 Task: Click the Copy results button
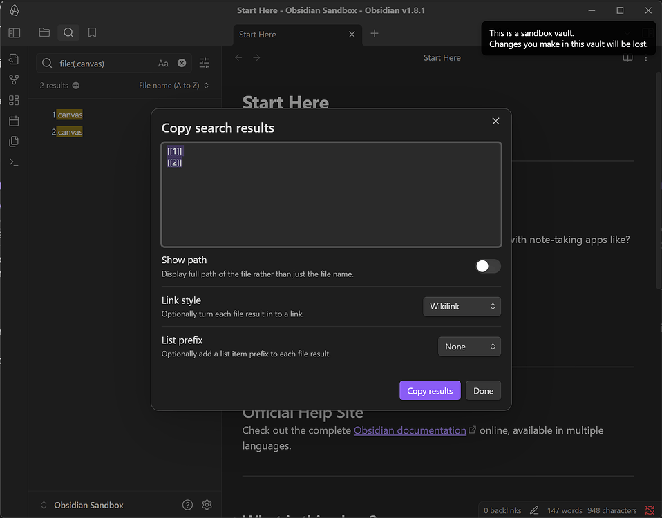[x=430, y=391]
